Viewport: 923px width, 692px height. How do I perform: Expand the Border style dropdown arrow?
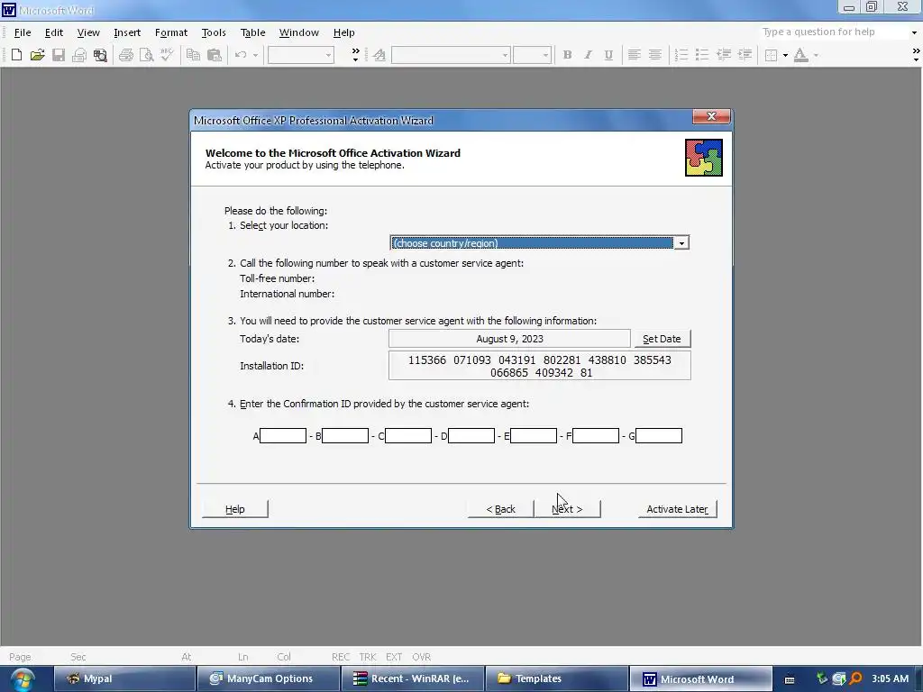[785, 55]
